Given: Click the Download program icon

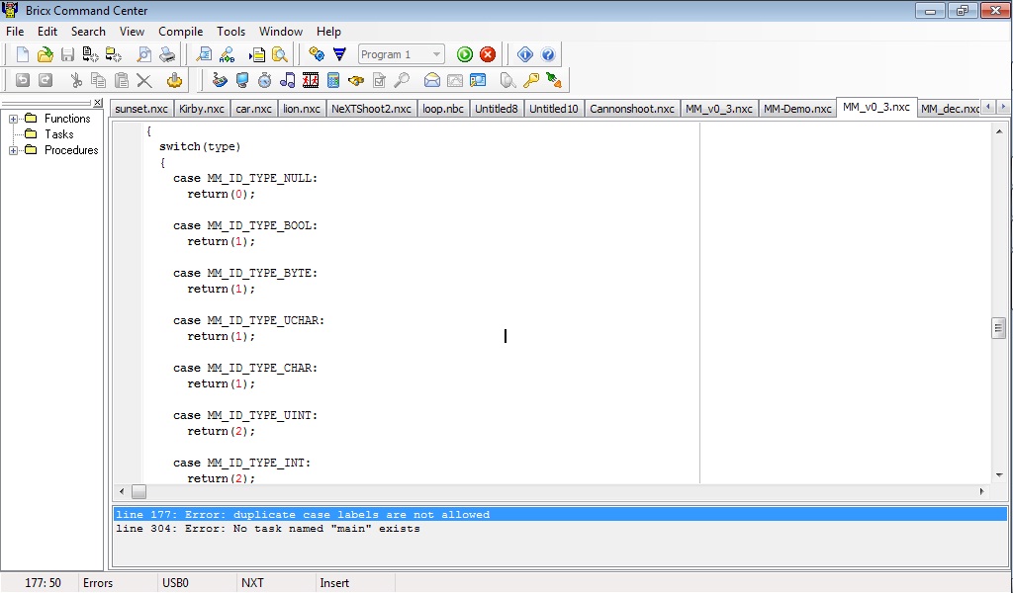Looking at the screenshot, I should coord(339,55).
